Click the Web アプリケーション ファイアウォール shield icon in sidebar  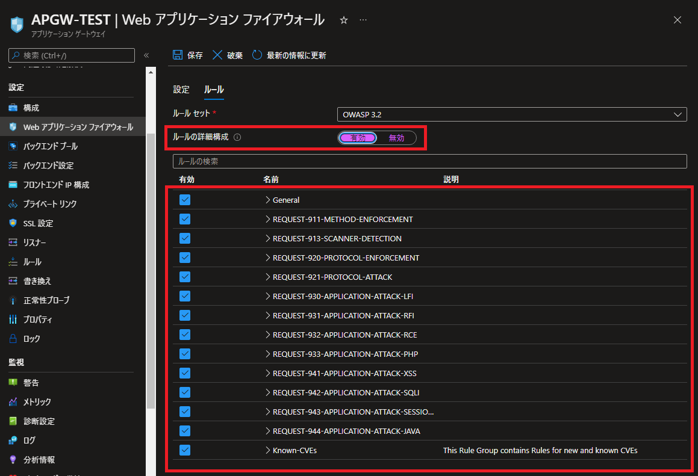pyautogui.click(x=13, y=127)
